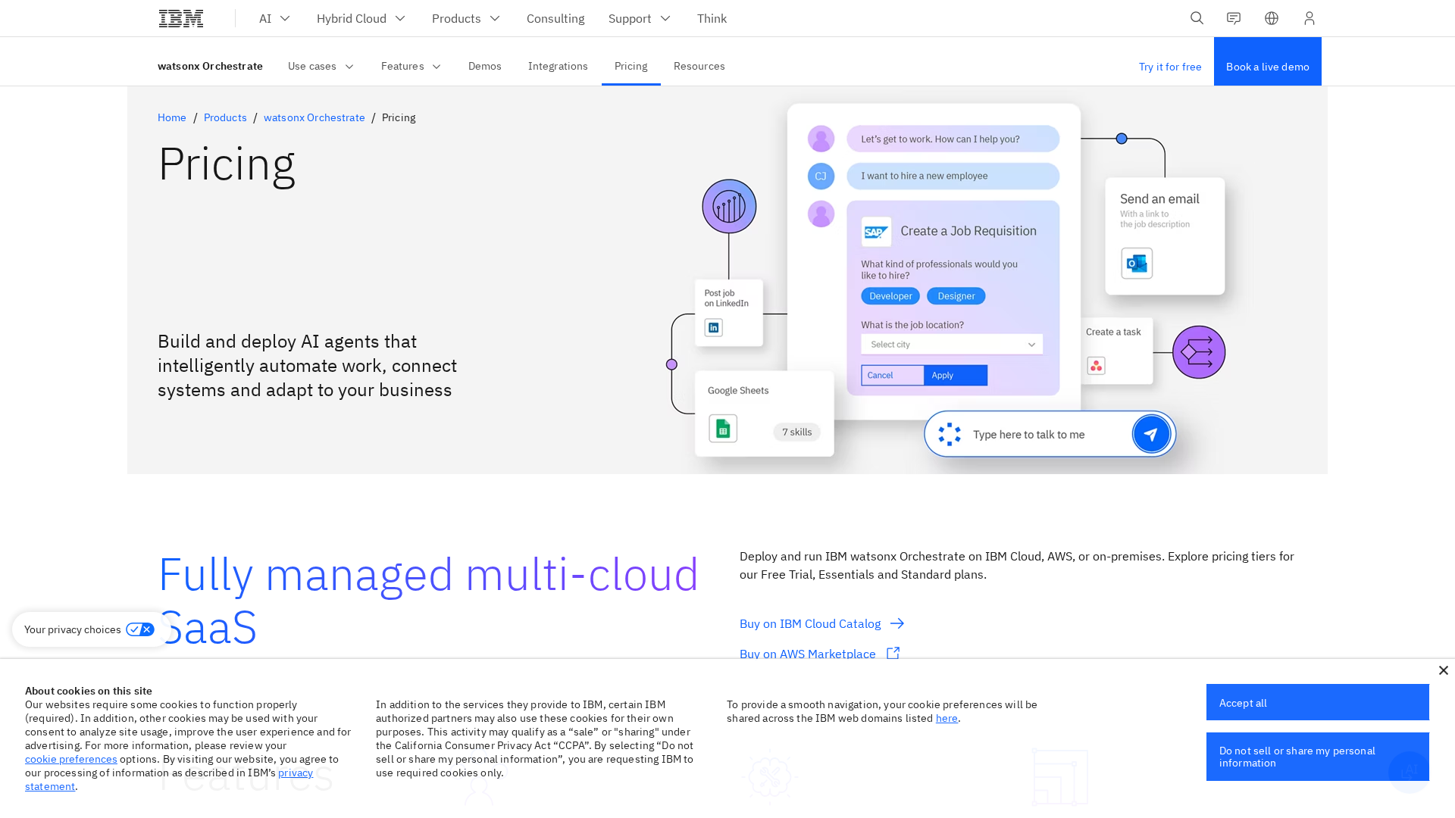This screenshot has height=818, width=1455.
Task: Open the user account icon
Action: pos(1309,18)
